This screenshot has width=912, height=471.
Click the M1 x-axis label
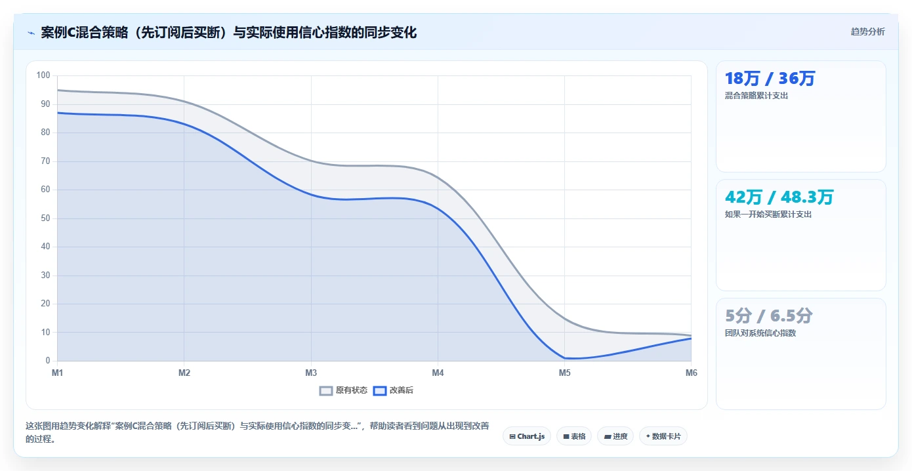click(x=57, y=373)
